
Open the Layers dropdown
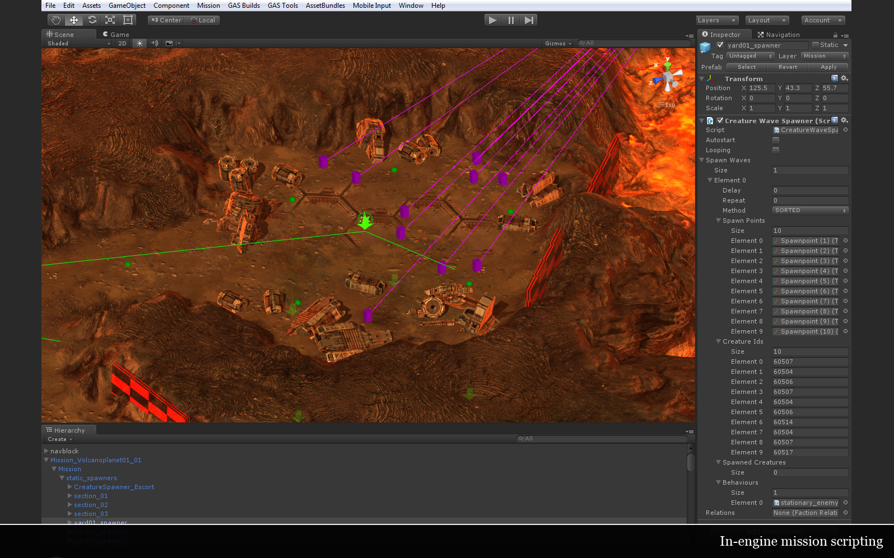(x=716, y=20)
